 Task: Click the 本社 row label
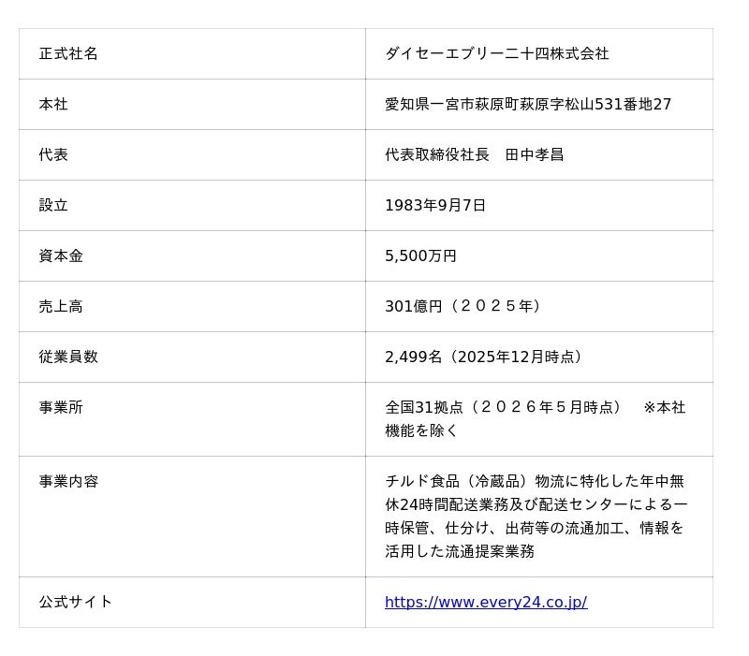coord(53,104)
